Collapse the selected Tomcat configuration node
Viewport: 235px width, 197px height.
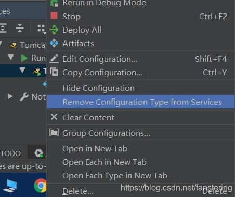click(x=22, y=70)
